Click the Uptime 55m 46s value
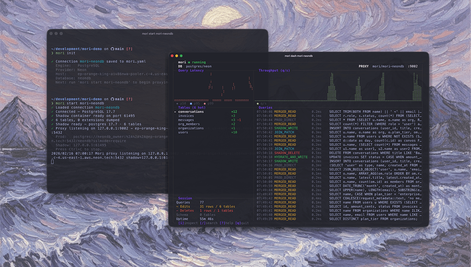Screen dimensions: 471x267 pyautogui.click(x=207, y=219)
